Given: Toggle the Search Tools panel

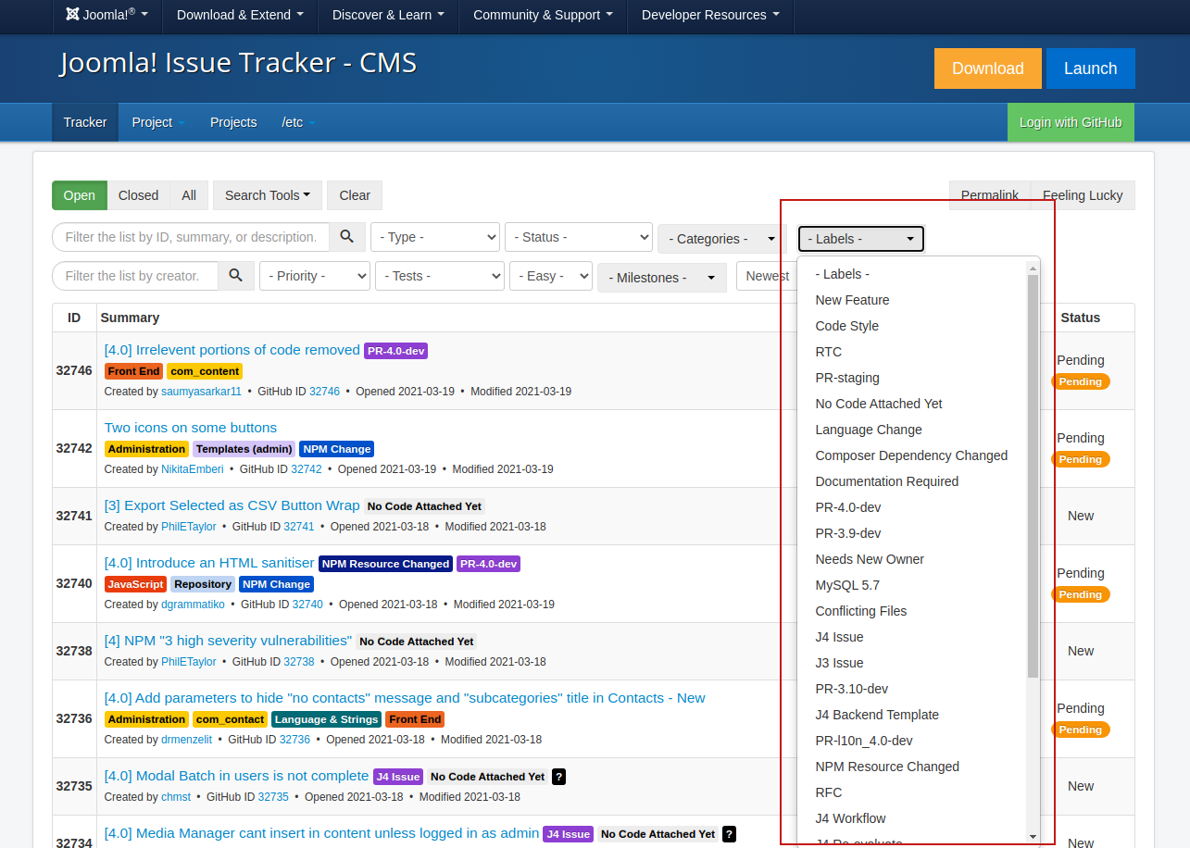Looking at the screenshot, I should 268,195.
